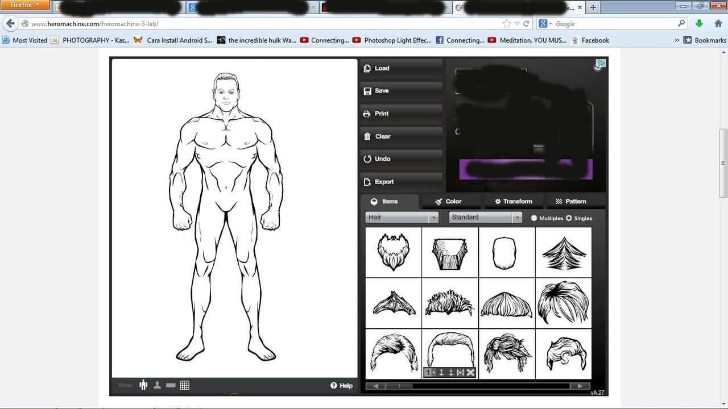
Task: Switch to head and shoulders view icon
Action: pyautogui.click(x=157, y=385)
